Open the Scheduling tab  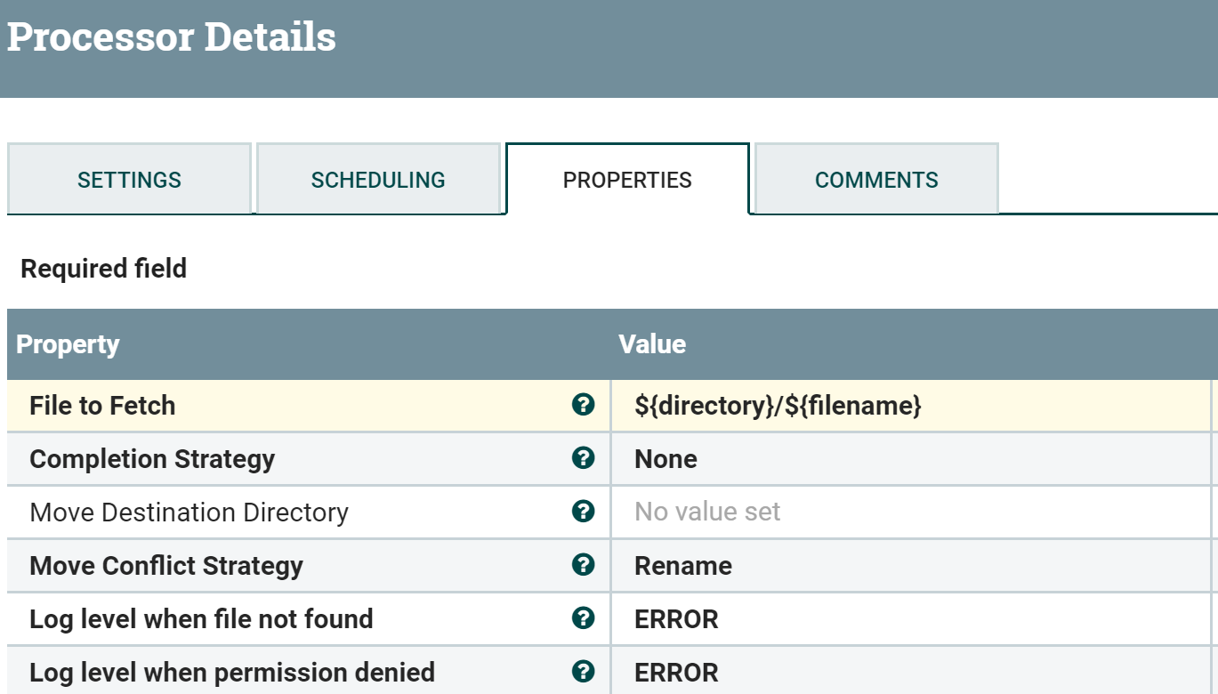coord(378,179)
